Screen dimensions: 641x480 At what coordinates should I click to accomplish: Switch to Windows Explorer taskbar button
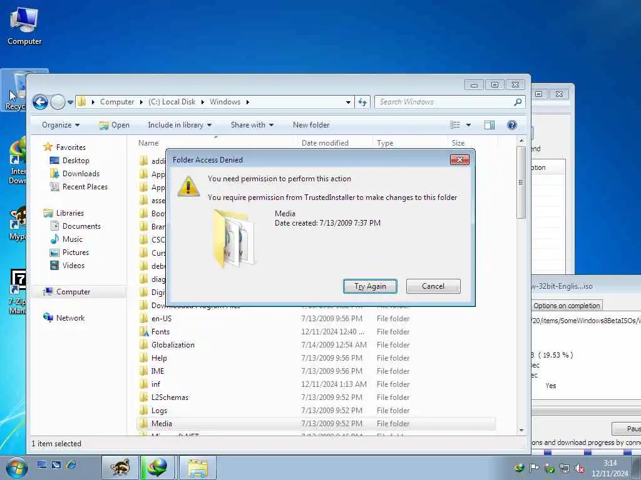click(198, 467)
